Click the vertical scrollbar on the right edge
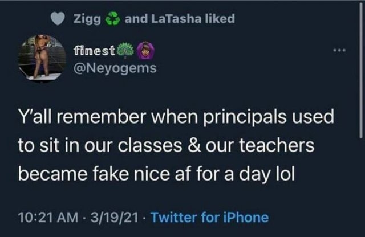The image size is (365, 237). click(x=361, y=68)
